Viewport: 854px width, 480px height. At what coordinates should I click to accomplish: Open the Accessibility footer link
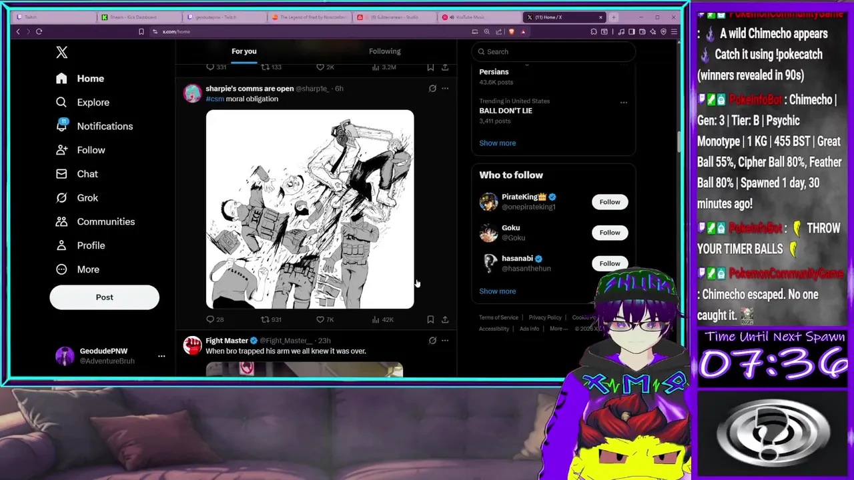[x=494, y=329]
